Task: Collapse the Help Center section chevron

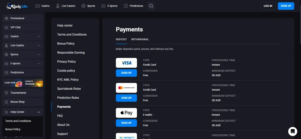Action: pyautogui.click(x=39, y=112)
